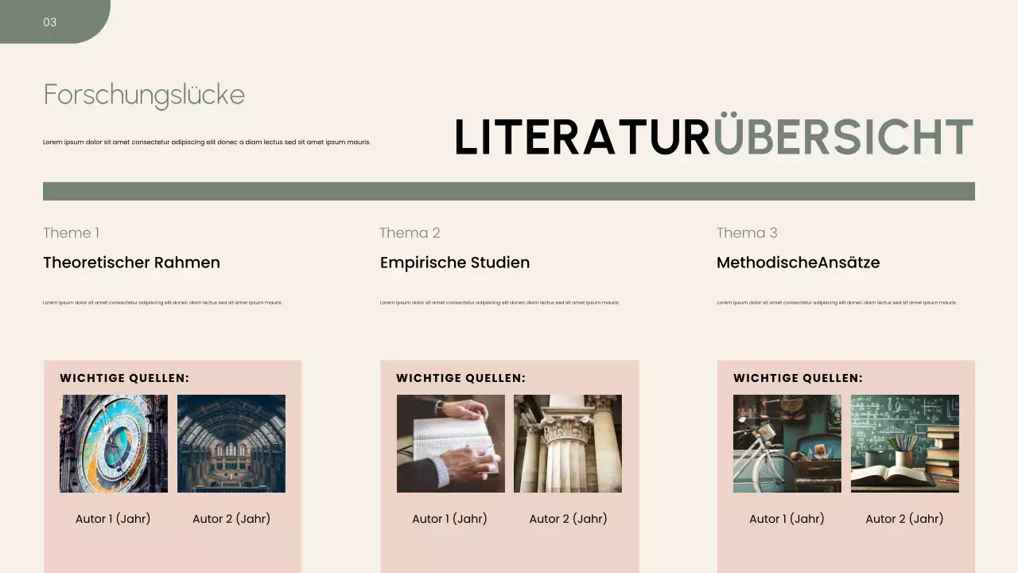
Task: Select the stone column image
Action: 567,443
